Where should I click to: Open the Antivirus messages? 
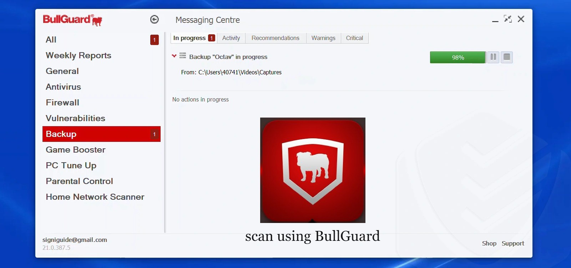101,87
